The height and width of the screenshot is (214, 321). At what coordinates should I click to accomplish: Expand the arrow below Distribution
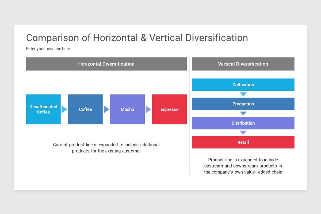pos(243,133)
